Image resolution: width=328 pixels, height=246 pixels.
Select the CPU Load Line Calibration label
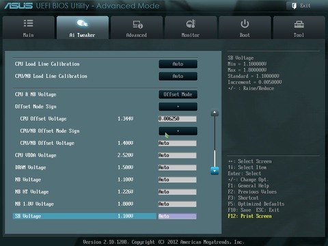(47, 64)
